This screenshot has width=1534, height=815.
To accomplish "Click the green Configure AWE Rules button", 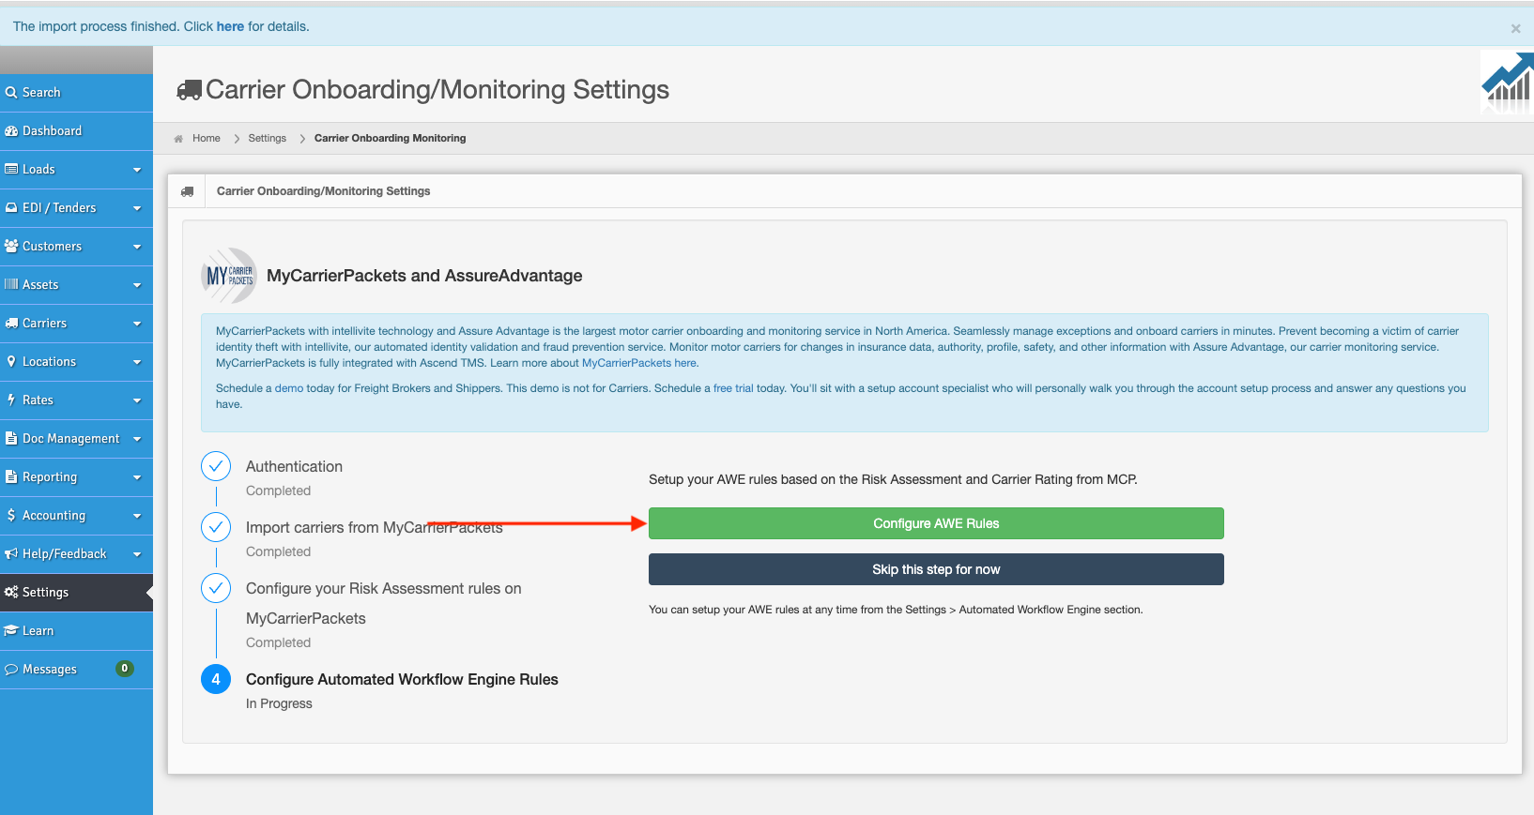I will 936,523.
